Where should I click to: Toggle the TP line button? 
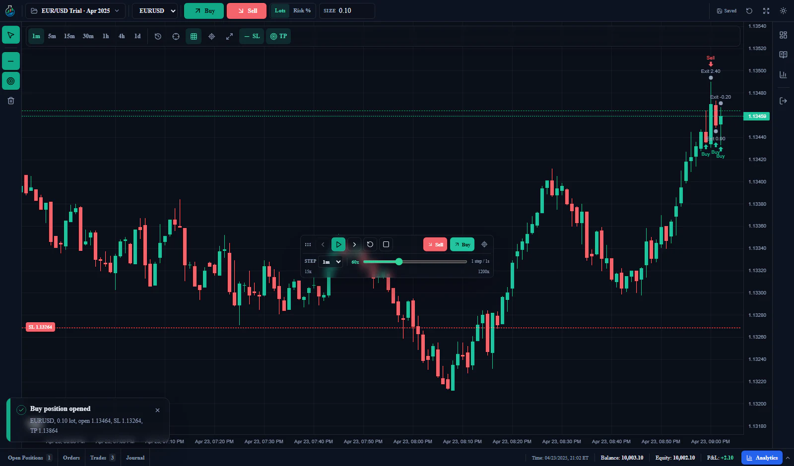278,36
